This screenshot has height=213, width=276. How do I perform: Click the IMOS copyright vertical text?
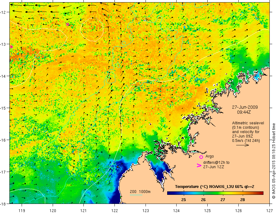coord(273,161)
